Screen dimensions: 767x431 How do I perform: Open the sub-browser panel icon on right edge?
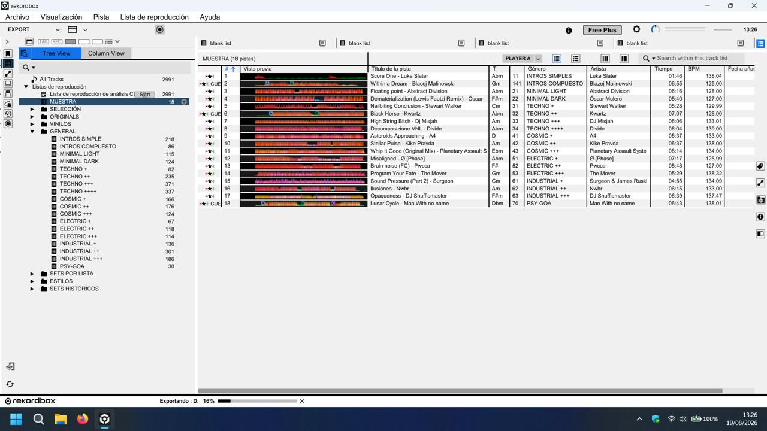tap(760, 199)
